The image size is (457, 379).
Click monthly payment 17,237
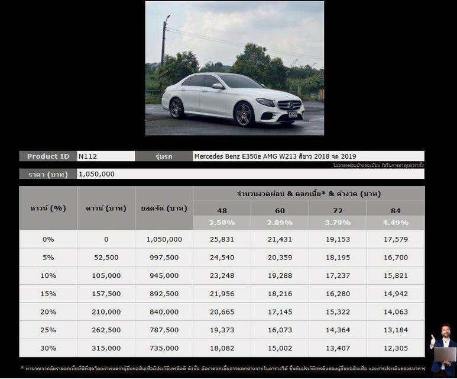coord(338,275)
